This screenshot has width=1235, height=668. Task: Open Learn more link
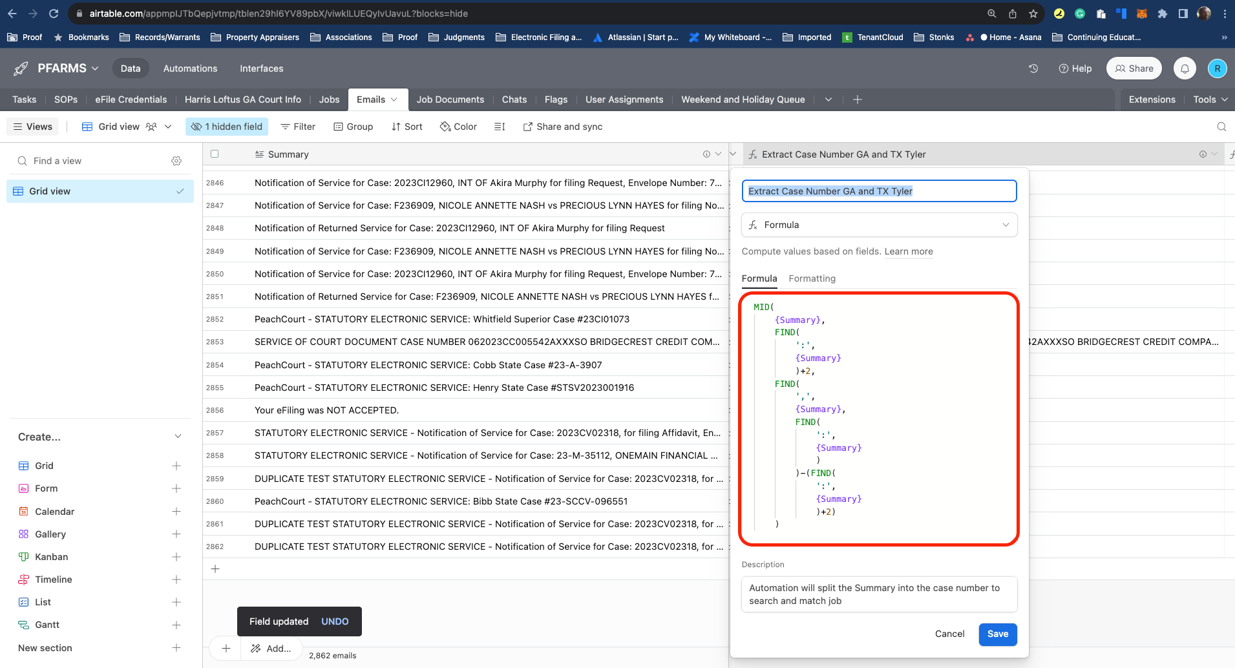click(x=909, y=251)
